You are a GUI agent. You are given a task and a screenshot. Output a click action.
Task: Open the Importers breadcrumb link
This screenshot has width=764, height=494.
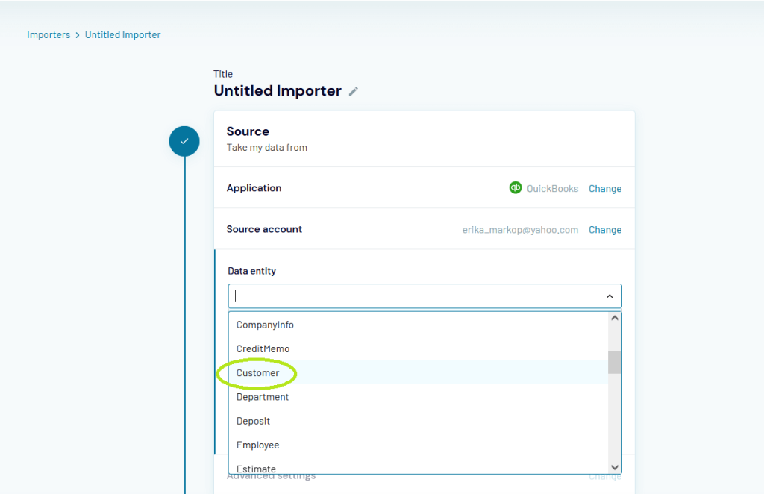(48, 35)
